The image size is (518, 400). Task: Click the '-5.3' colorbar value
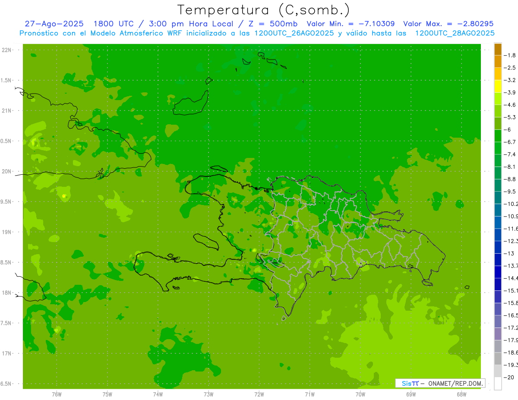pyautogui.click(x=510, y=117)
